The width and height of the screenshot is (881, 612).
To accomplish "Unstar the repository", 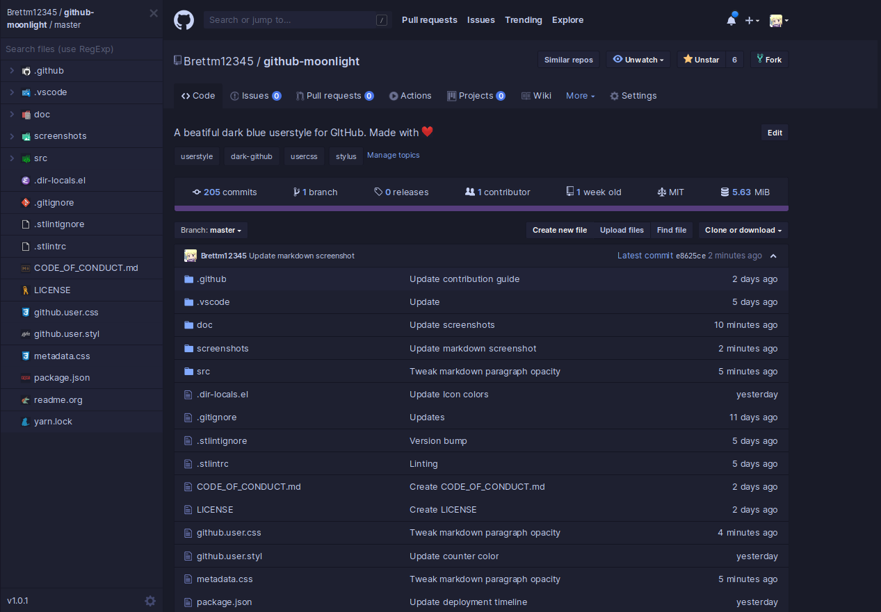I will coord(700,59).
